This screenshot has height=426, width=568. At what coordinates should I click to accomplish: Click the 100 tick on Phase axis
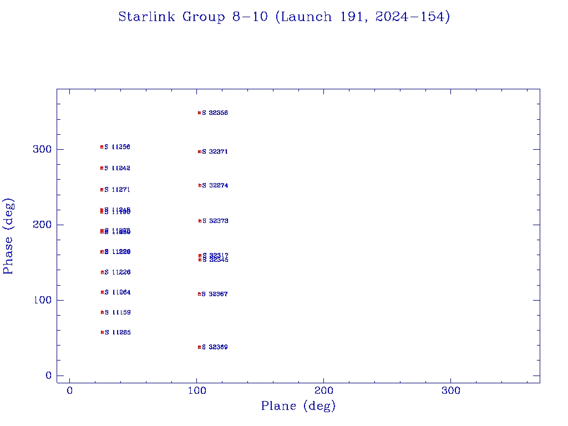click(42, 300)
